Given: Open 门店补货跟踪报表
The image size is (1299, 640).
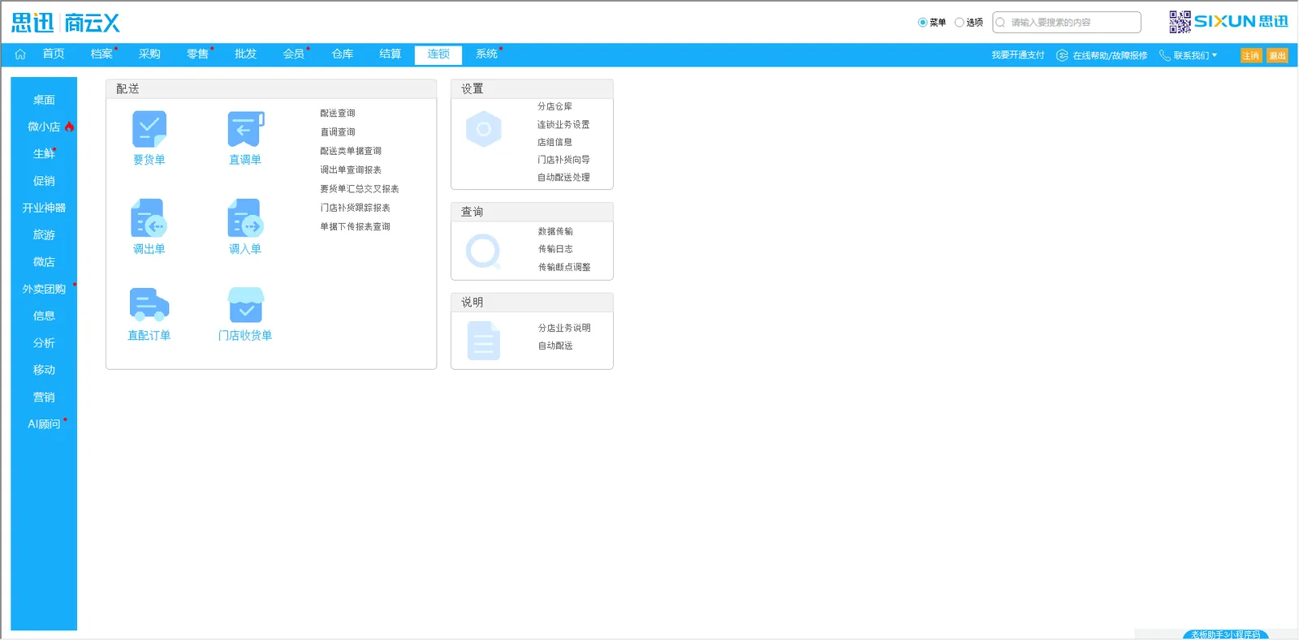Looking at the screenshot, I should tap(355, 208).
